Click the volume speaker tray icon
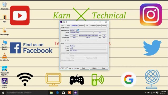Screen dimensions: 168x95 tap(154, 93)
